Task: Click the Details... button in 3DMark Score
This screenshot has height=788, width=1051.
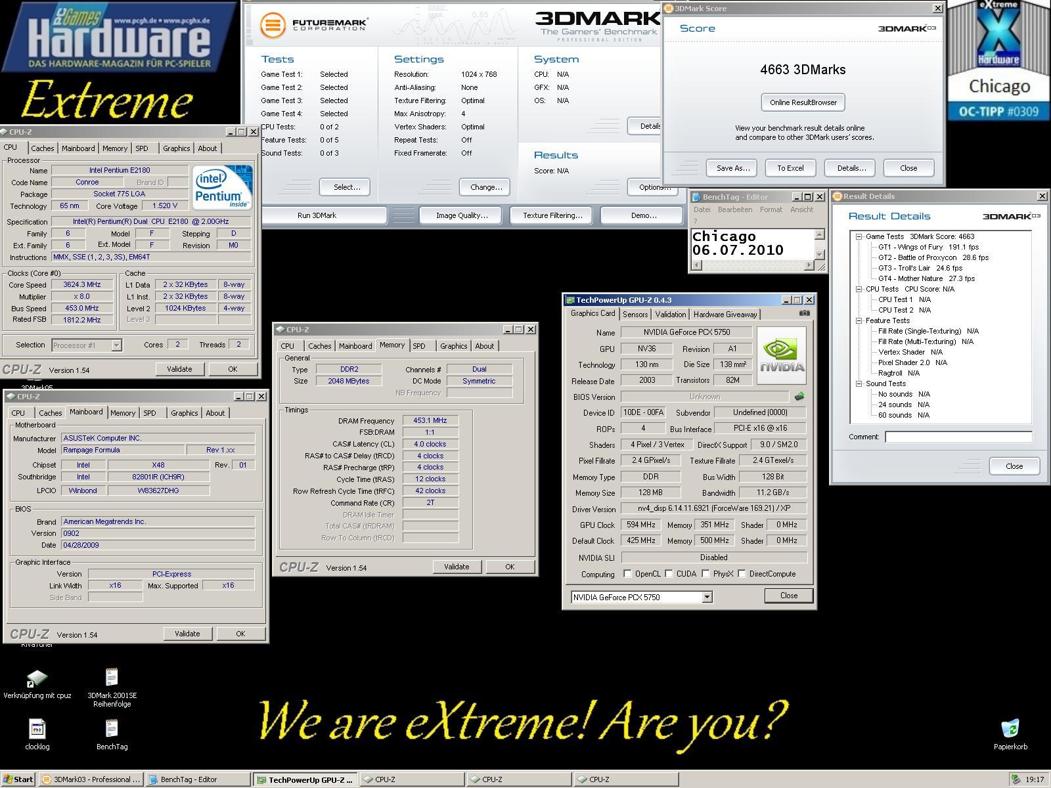Action: (851, 168)
